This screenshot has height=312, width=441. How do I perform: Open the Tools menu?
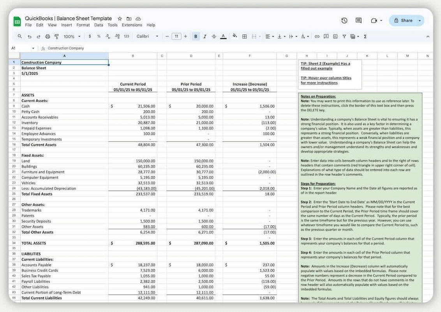tap(113, 25)
